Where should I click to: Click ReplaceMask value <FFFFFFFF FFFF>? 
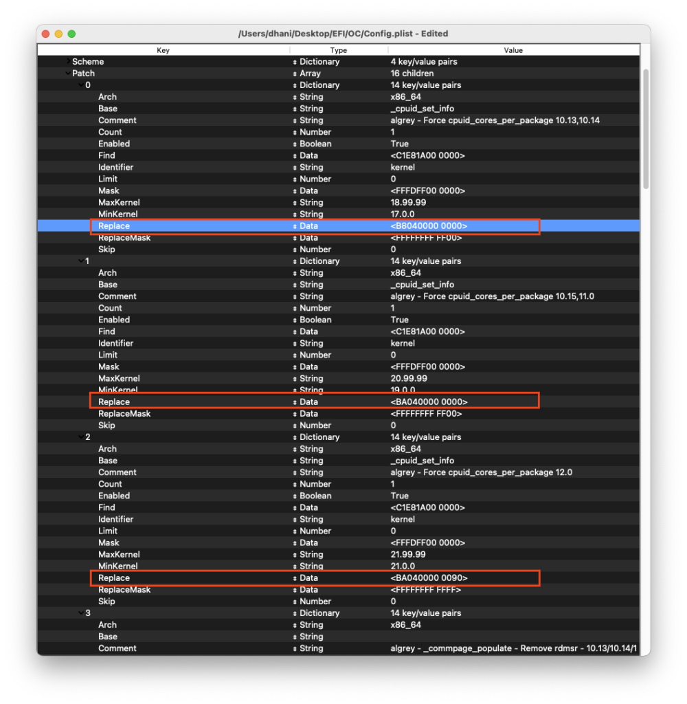(426, 589)
